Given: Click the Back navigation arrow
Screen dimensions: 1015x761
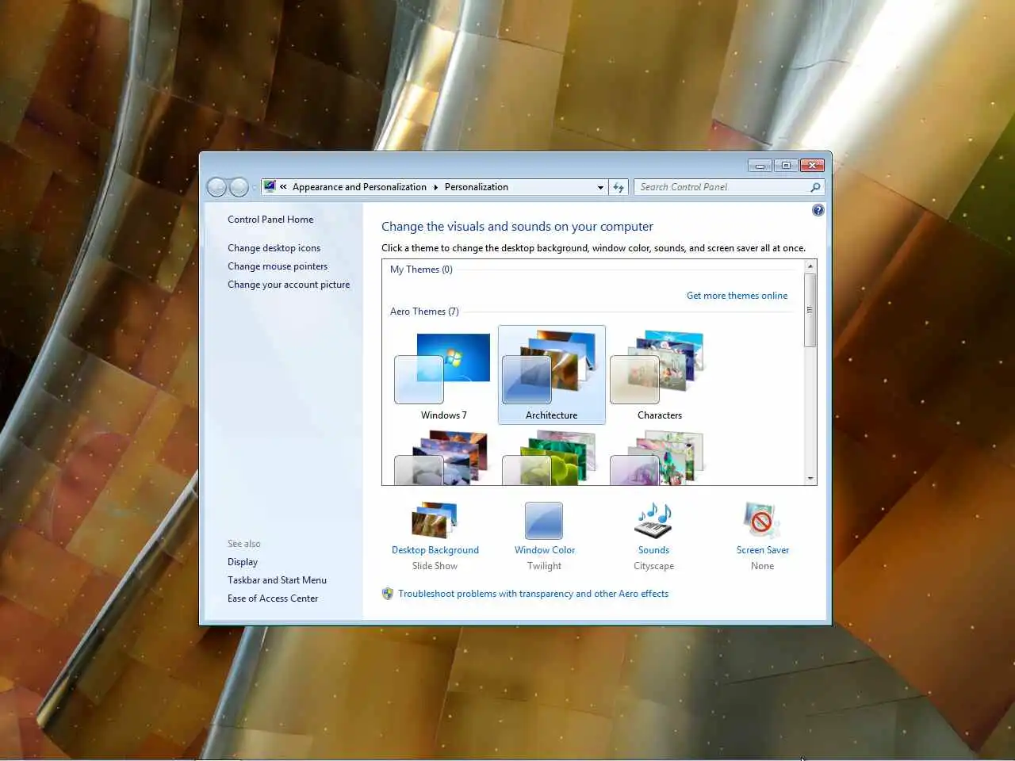Looking at the screenshot, I should [x=216, y=187].
